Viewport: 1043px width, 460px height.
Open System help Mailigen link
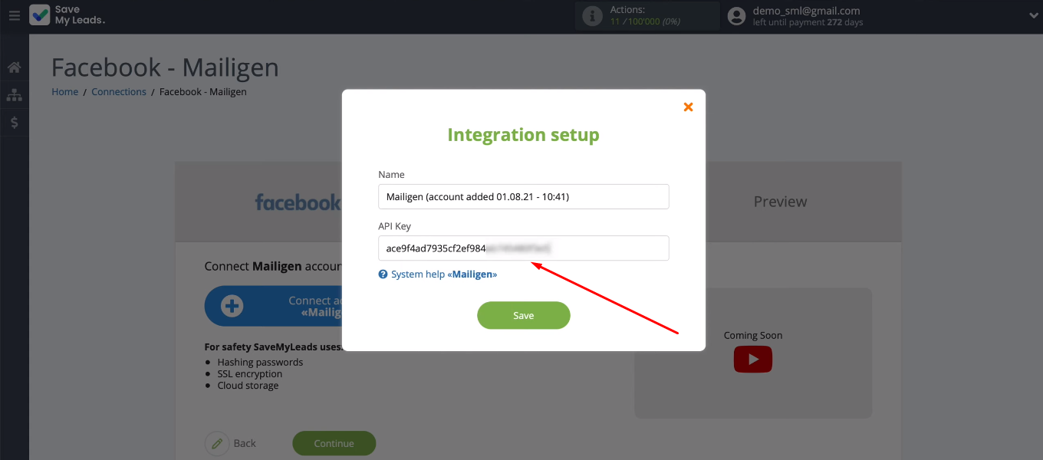point(444,274)
